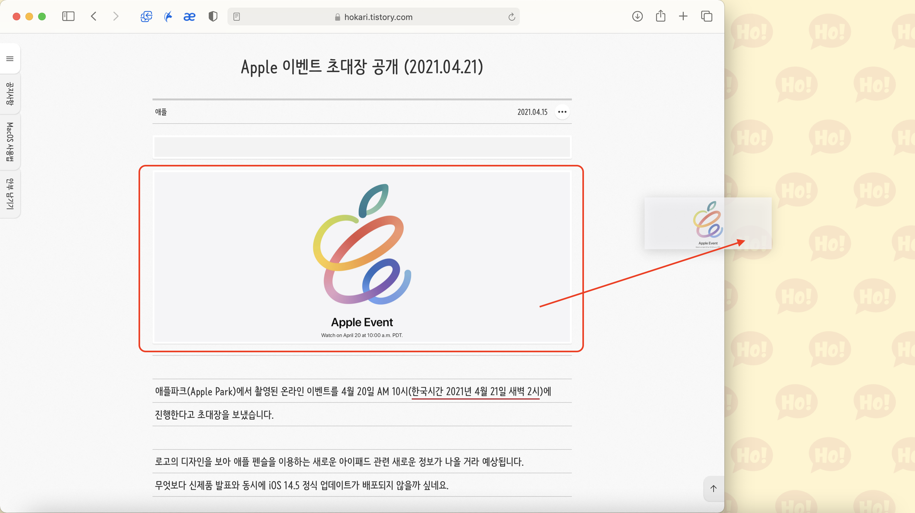Open the privacy report shield icon

213,16
